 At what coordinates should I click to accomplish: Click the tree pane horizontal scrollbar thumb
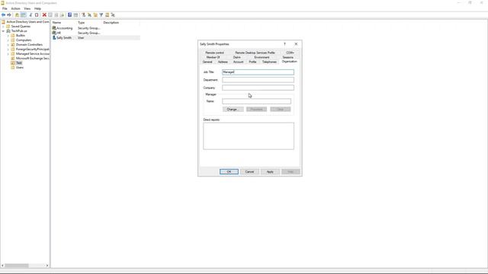[17, 266]
